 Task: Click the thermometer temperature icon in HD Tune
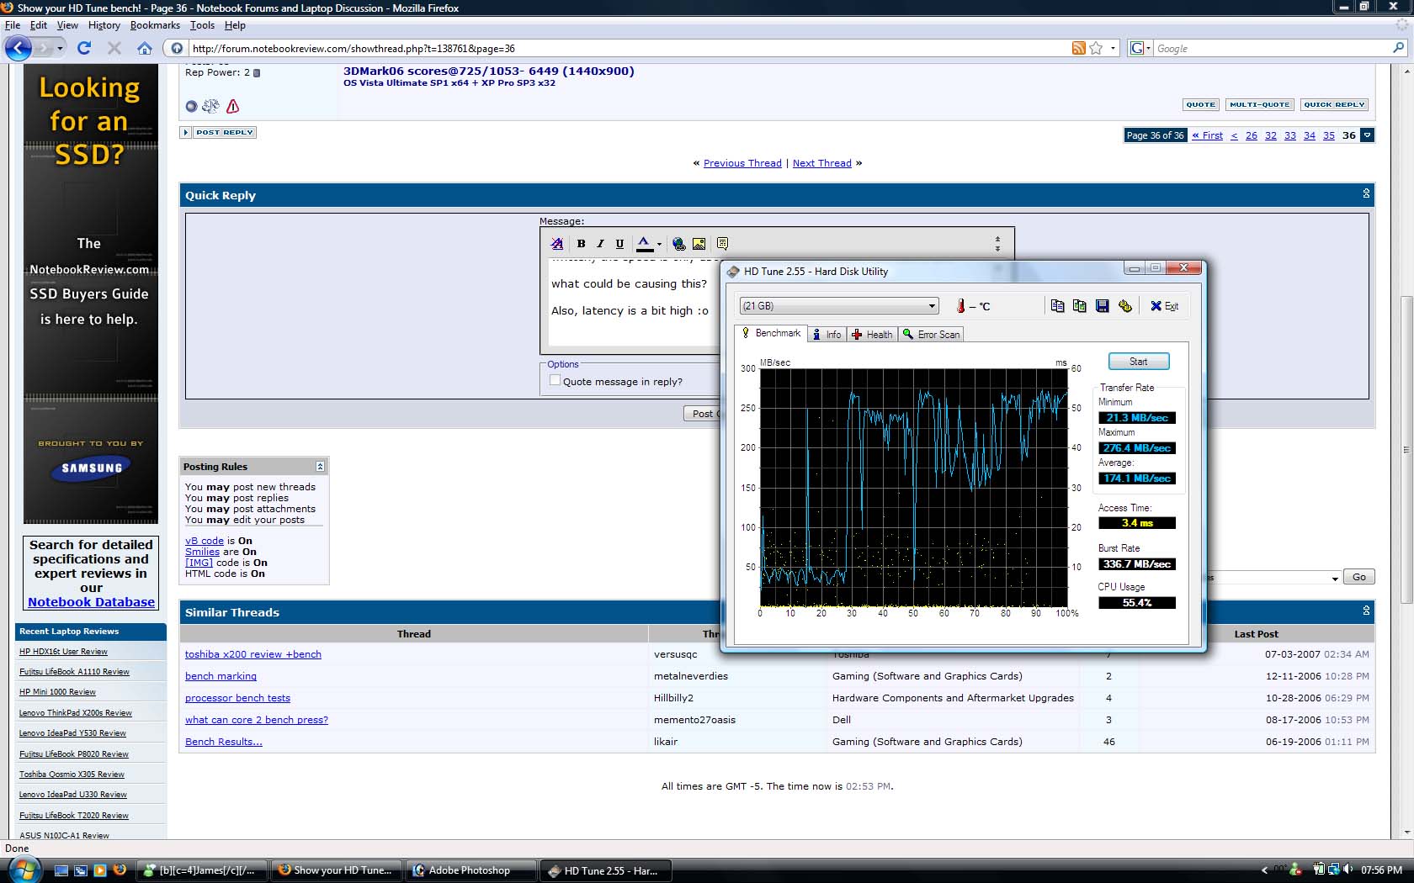point(960,306)
